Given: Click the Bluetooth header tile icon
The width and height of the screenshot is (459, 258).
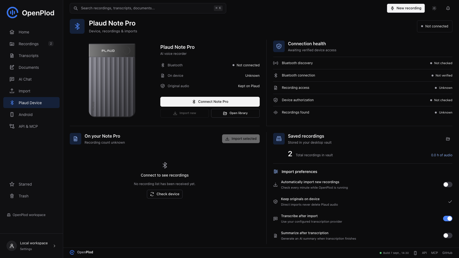Looking at the screenshot, I should (77, 26).
